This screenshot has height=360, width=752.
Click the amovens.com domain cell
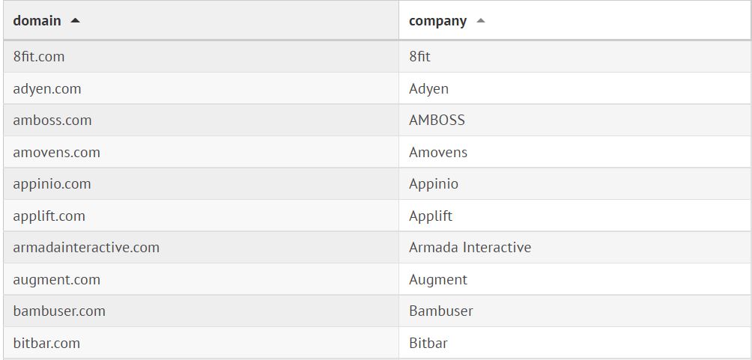(x=56, y=153)
